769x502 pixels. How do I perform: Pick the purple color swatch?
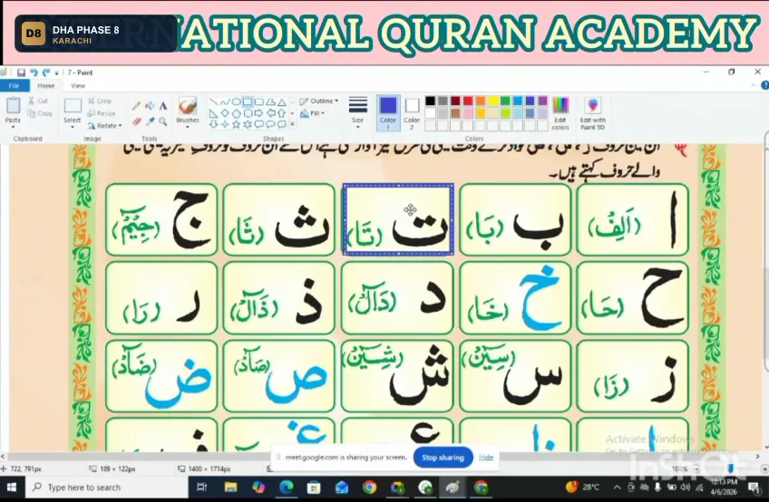[x=542, y=101]
